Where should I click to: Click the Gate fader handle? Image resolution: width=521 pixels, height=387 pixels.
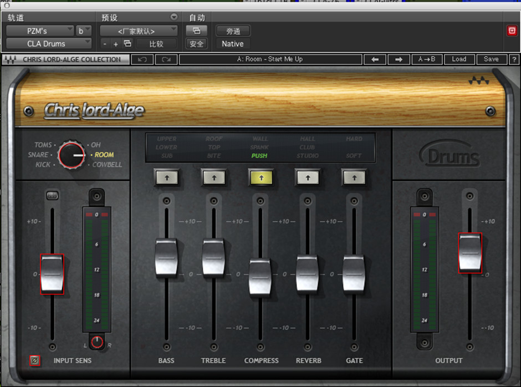tap(354, 274)
